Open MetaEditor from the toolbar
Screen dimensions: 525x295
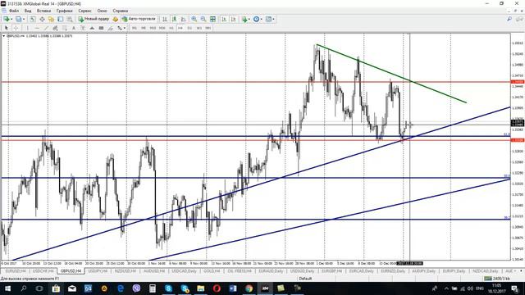coord(116,19)
